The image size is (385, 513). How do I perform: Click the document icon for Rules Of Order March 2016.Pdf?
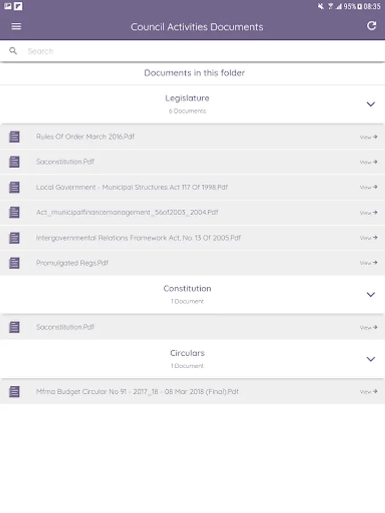[14, 137]
